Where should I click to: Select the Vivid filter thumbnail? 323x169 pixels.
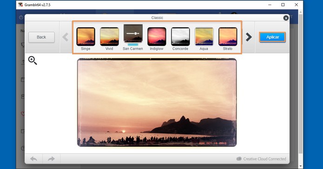[109, 37]
